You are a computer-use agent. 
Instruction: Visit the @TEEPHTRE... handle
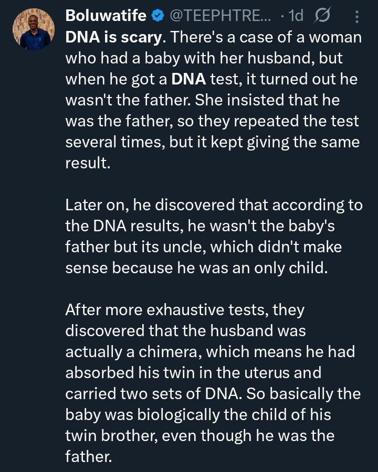[x=220, y=15]
